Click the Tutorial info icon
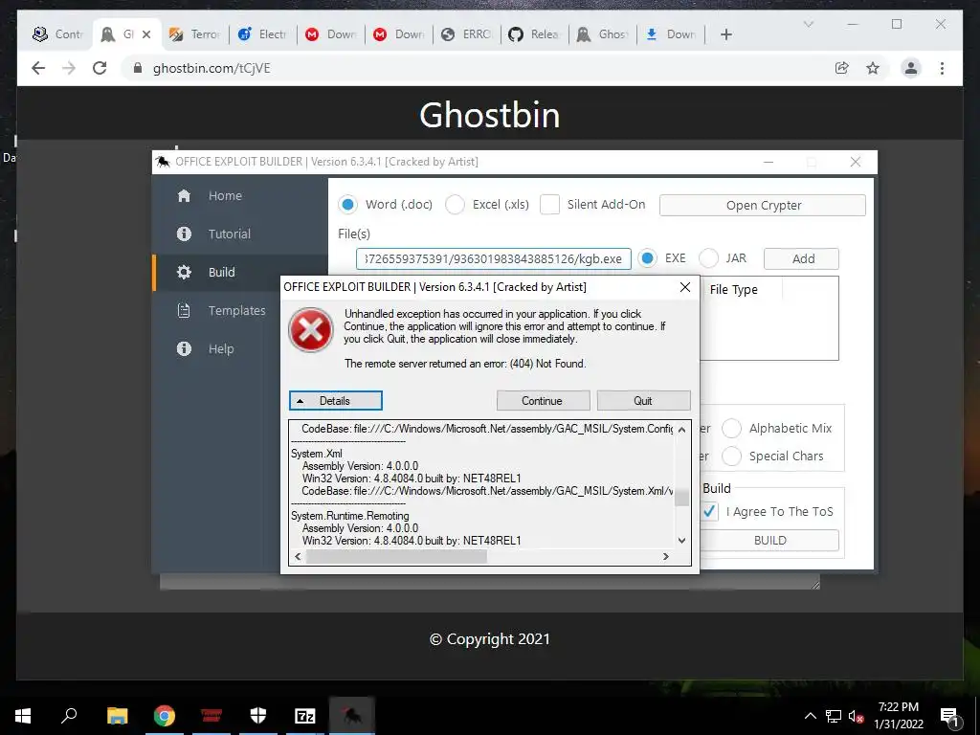Image resolution: width=980 pixels, height=735 pixels. click(x=184, y=234)
